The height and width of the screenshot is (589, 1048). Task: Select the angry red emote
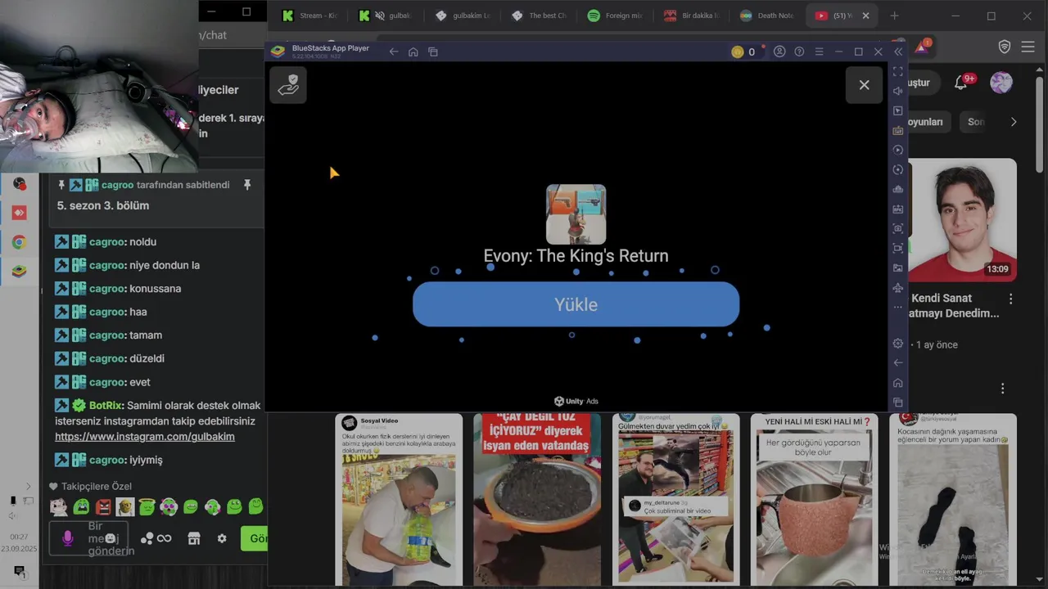point(103,507)
